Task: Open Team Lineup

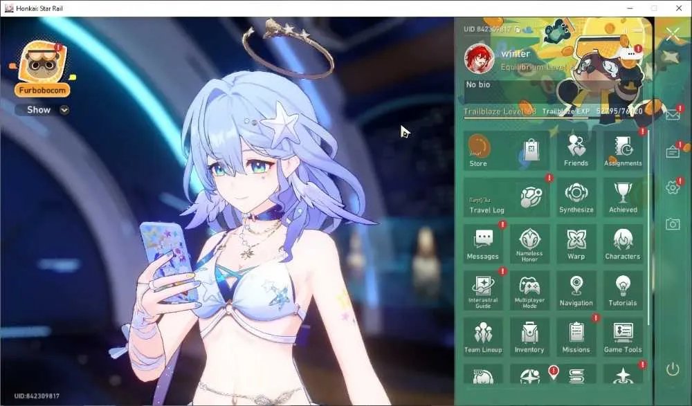Action: [x=483, y=338]
